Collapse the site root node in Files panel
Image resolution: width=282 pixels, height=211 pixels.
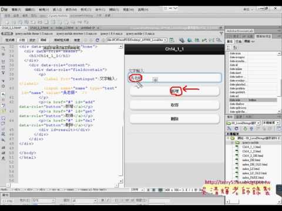pyautogui.click(x=228, y=138)
